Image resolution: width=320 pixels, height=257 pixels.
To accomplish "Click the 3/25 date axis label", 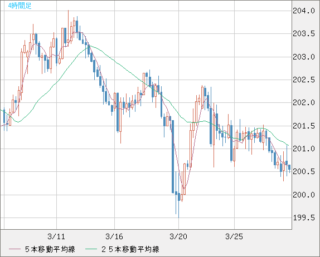I will click(234, 236).
